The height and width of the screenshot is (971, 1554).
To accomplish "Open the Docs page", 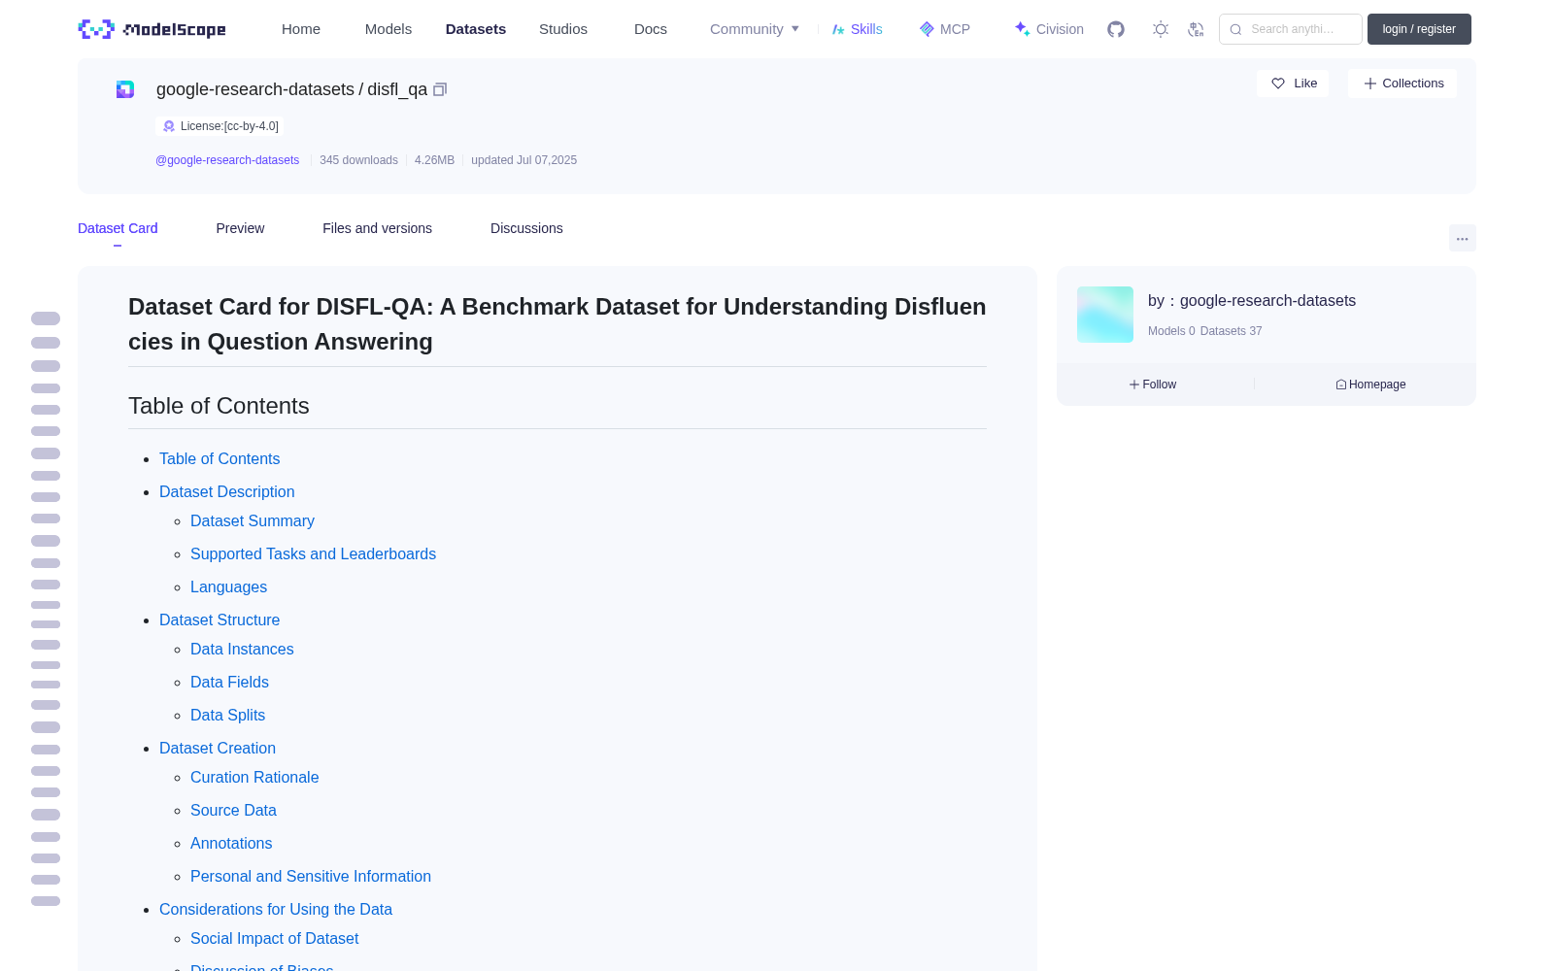I will coord(651,29).
